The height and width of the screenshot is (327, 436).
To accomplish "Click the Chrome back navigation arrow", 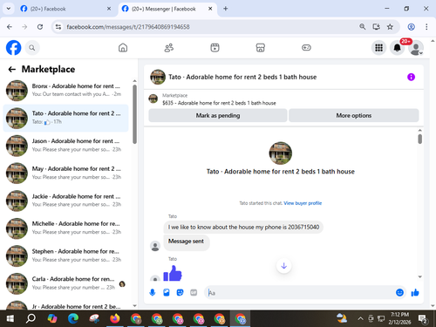I will pyautogui.click(x=10, y=27).
